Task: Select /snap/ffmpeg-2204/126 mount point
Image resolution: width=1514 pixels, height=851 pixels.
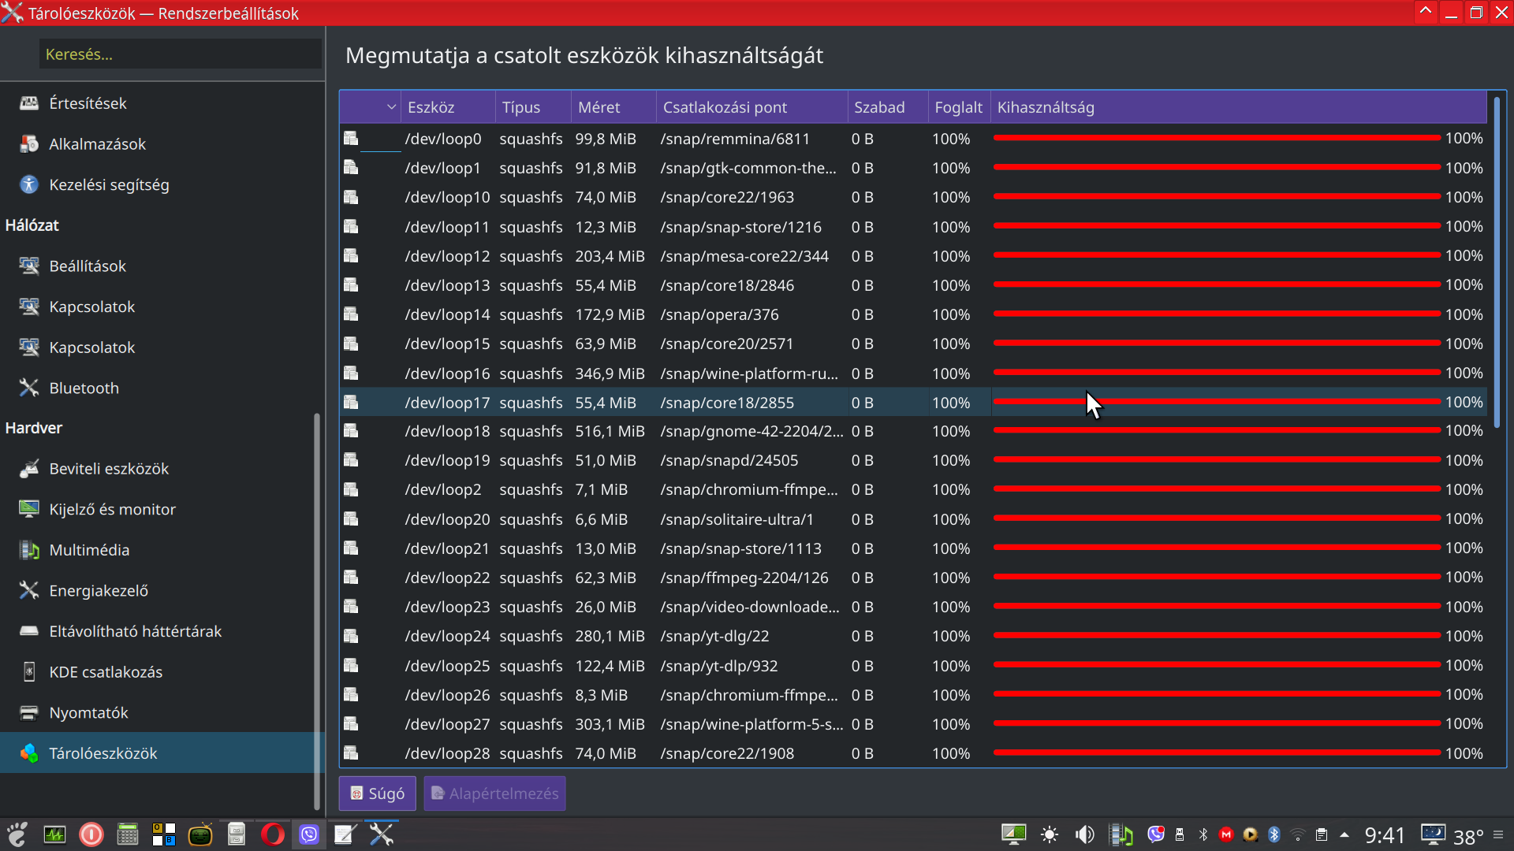Action: click(x=744, y=578)
